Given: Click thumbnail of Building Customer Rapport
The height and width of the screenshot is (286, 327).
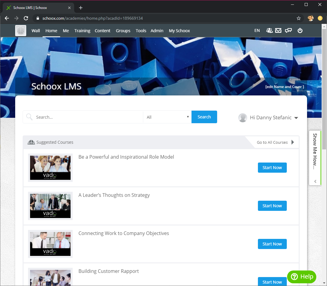Looking at the screenshot, I should click(50, 277).
